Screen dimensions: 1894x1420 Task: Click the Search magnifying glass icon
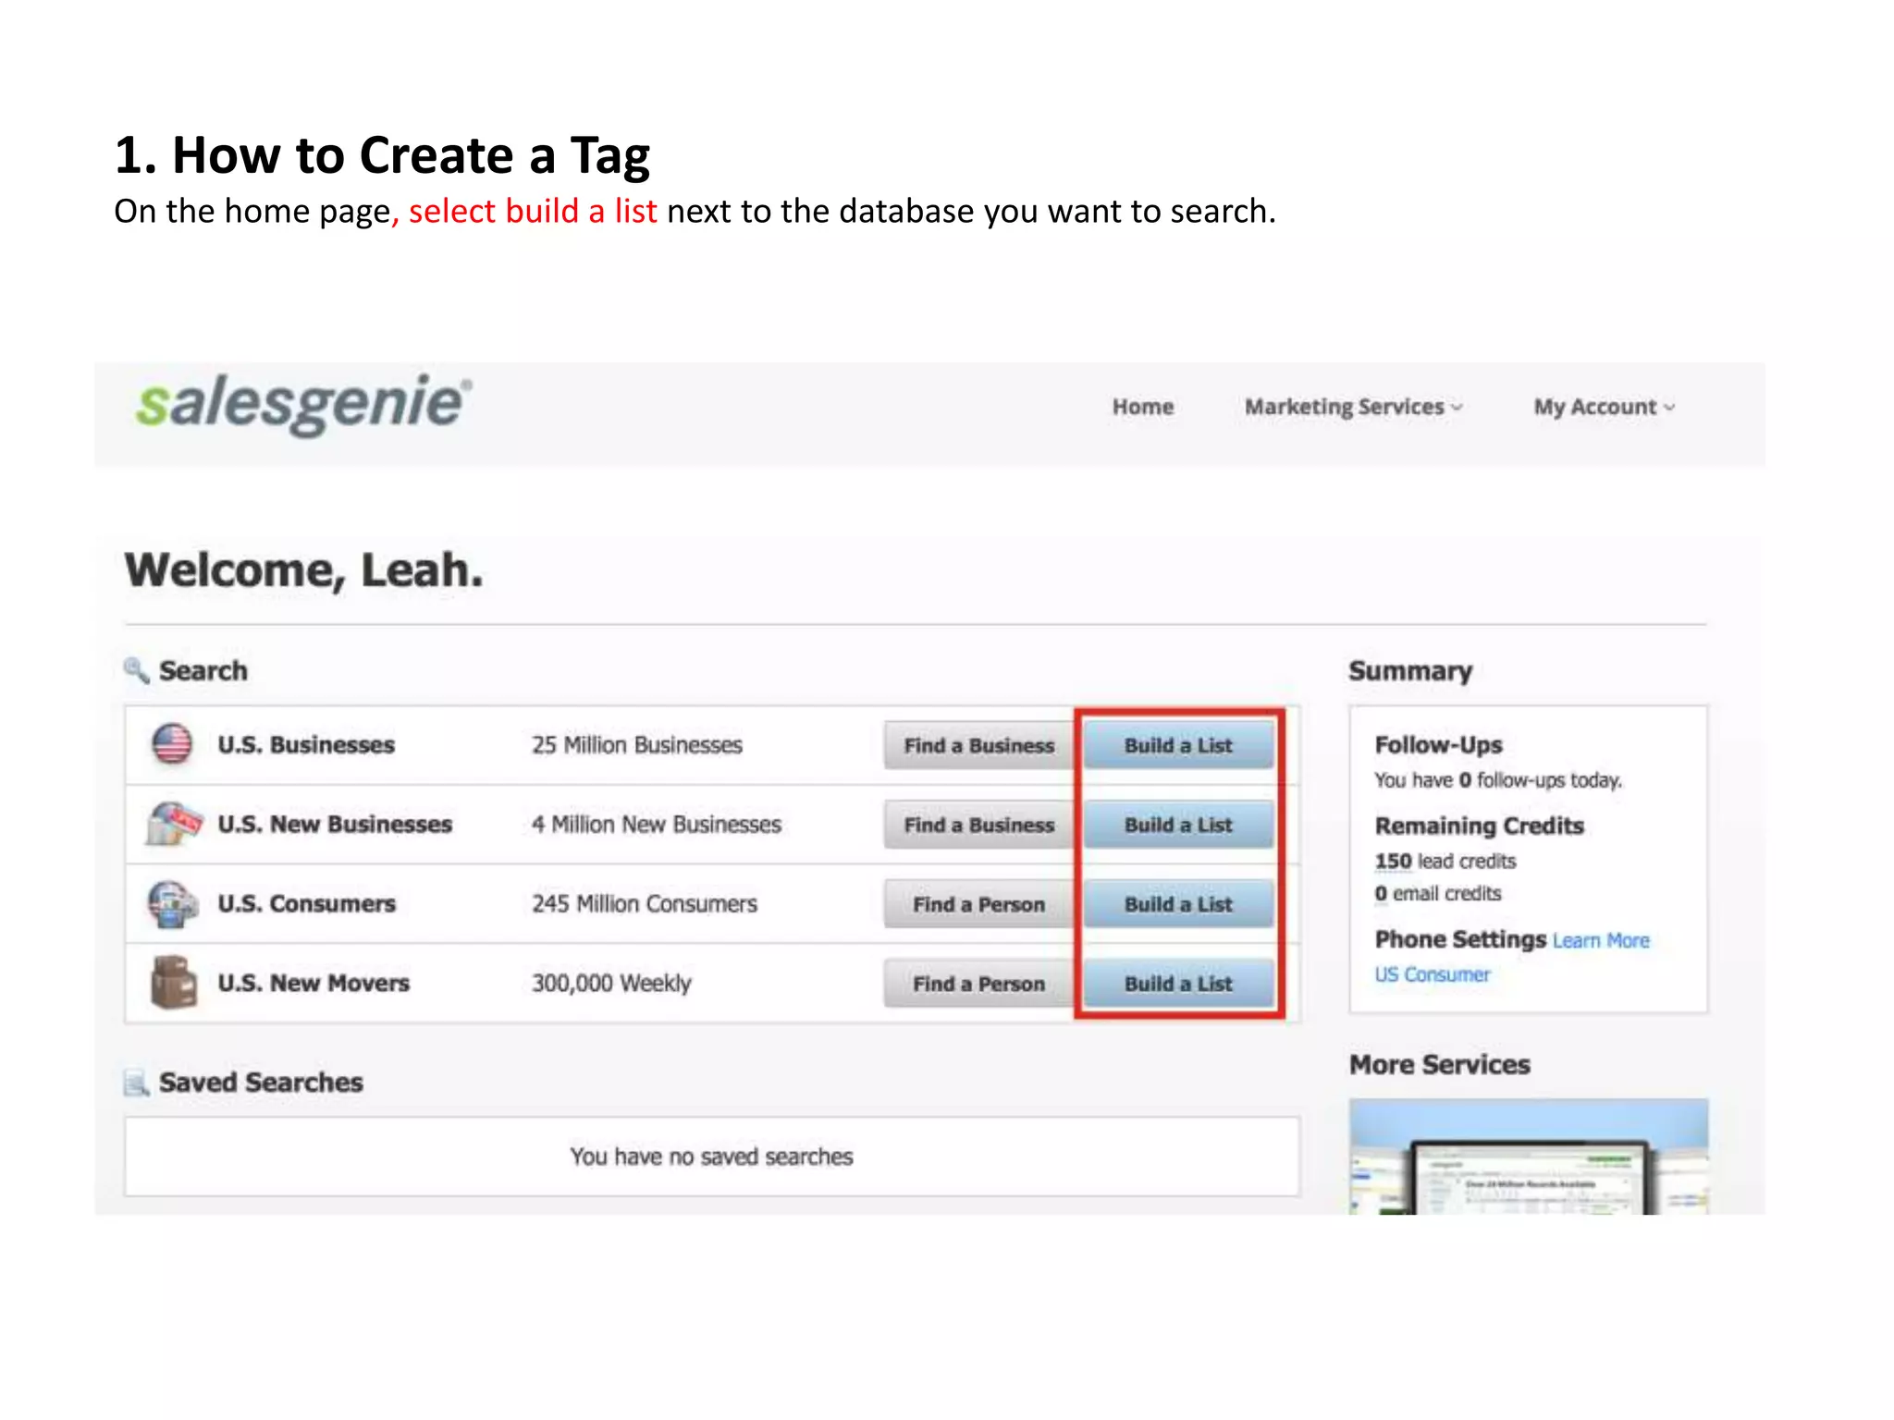click(136, 670)
